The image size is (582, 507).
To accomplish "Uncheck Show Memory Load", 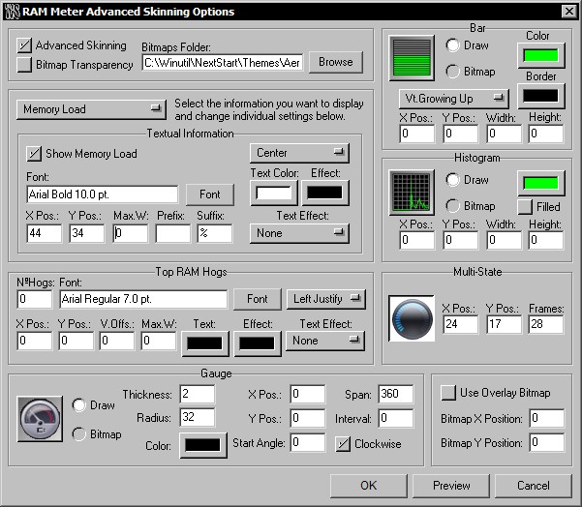I will pyautogui.click(x=34, y=154).
